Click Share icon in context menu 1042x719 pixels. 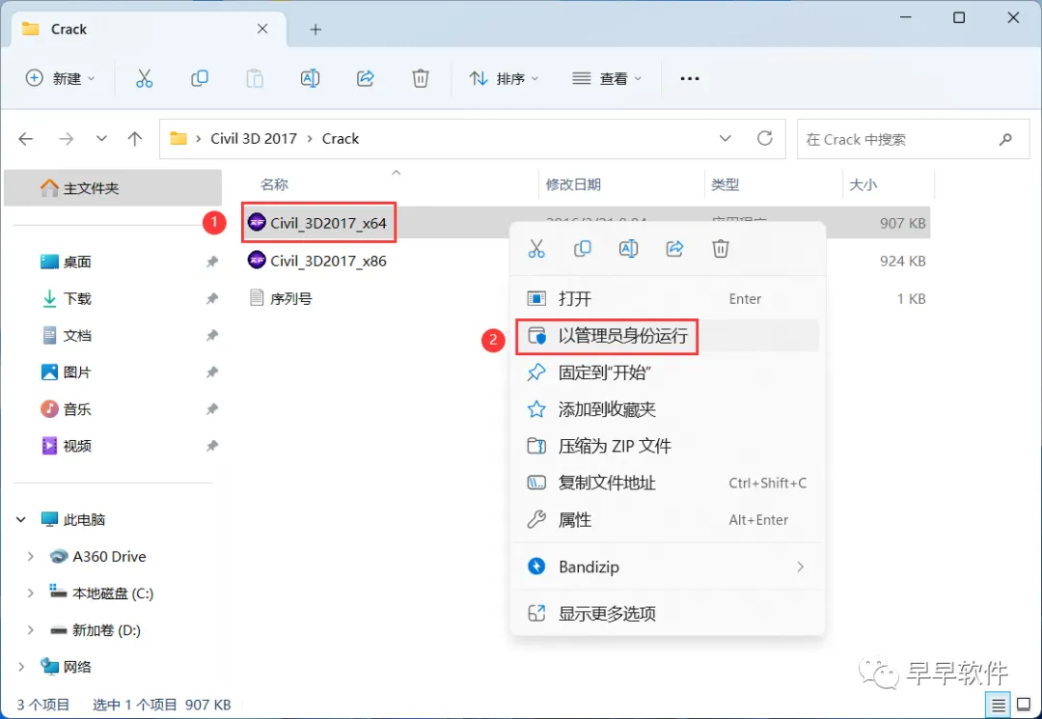click(674, 249)
